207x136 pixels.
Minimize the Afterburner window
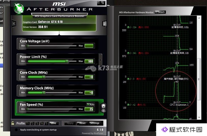[99, 3]
